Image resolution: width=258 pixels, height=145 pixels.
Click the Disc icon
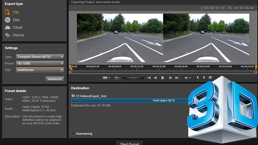coord(7,20)
